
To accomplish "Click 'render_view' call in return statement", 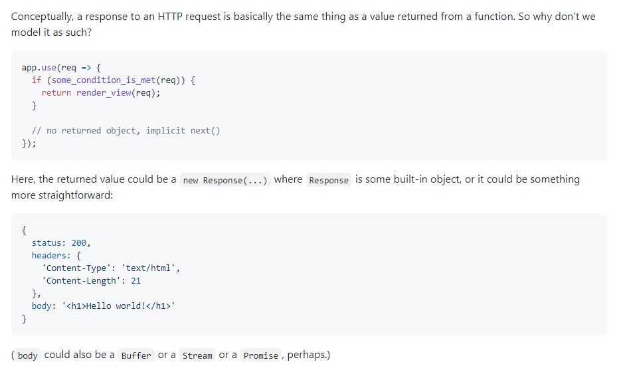I will click(x=104, y=93).
